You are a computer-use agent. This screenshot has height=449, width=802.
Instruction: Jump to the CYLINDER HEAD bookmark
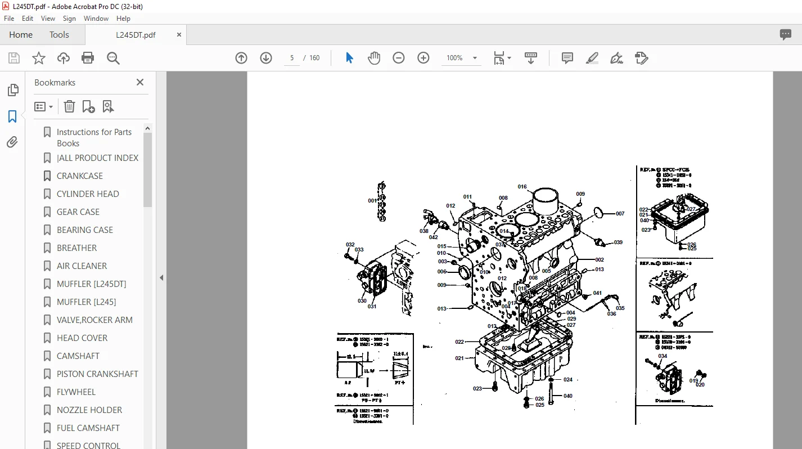(88, 194)
